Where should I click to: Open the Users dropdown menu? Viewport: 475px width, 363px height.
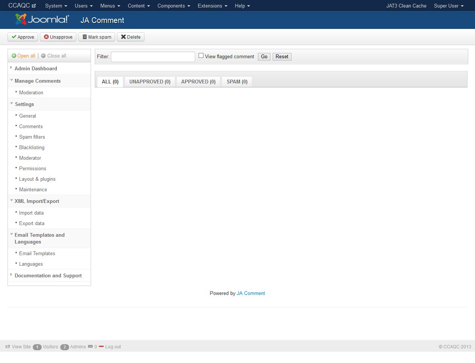pyautogui.click(x=83, y=6)
